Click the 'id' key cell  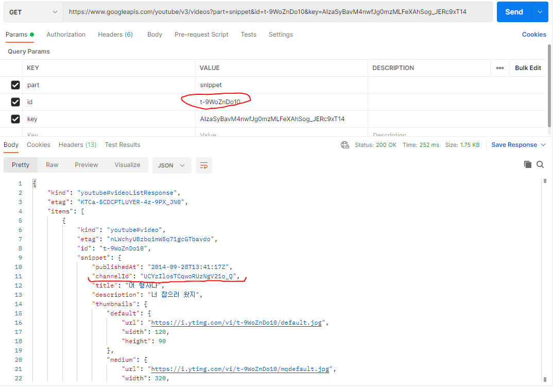109,102
